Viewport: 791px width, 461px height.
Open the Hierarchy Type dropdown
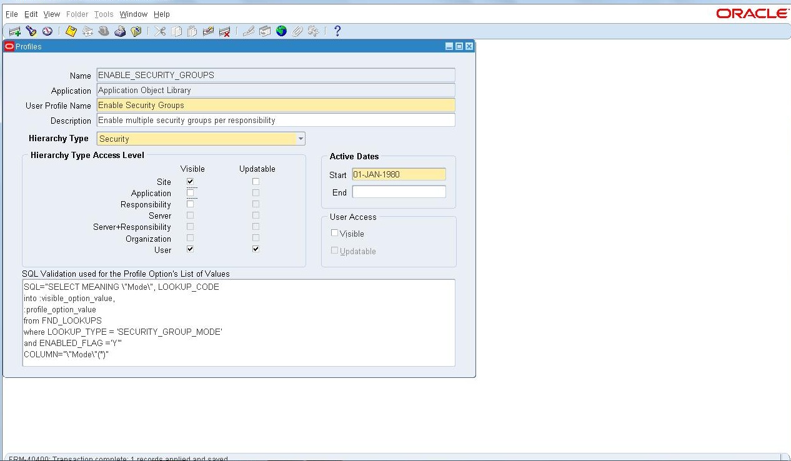click(301, 138)
